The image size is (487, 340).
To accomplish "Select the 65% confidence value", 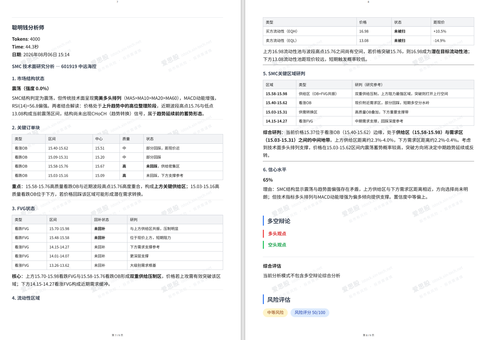I will click(x=268, y=180).
